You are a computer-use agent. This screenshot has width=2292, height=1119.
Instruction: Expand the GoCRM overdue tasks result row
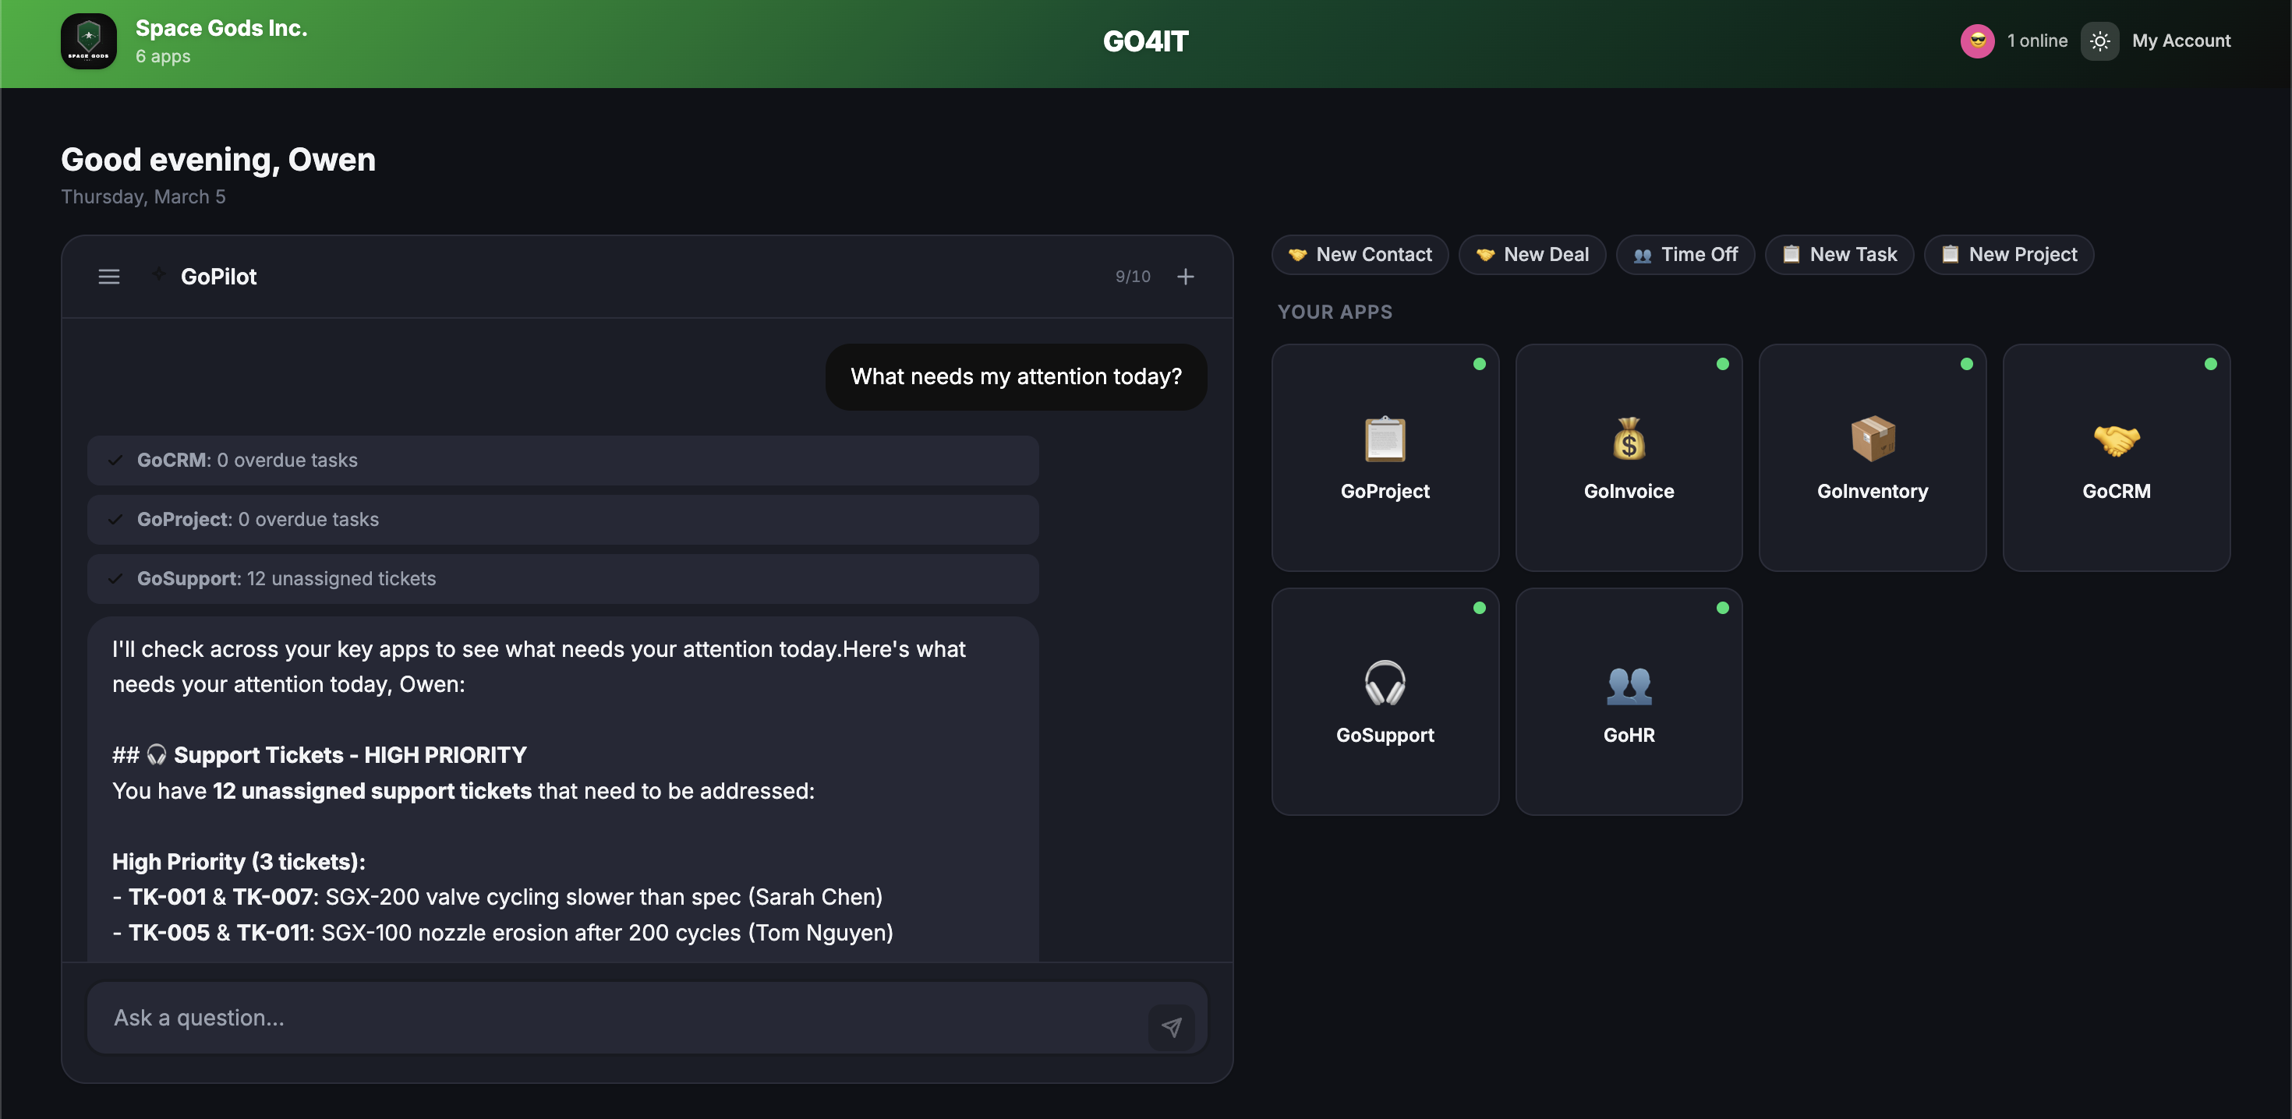(562, 460)
